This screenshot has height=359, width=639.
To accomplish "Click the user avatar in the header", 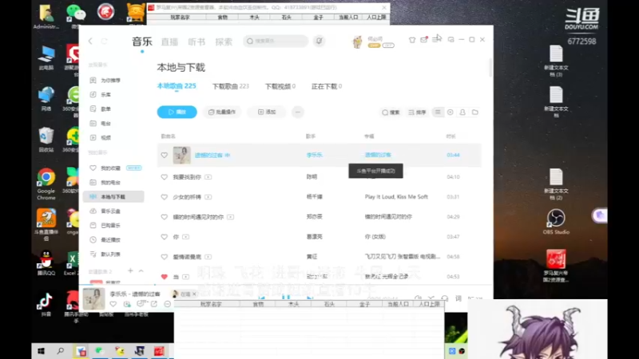I will (357, 41).
